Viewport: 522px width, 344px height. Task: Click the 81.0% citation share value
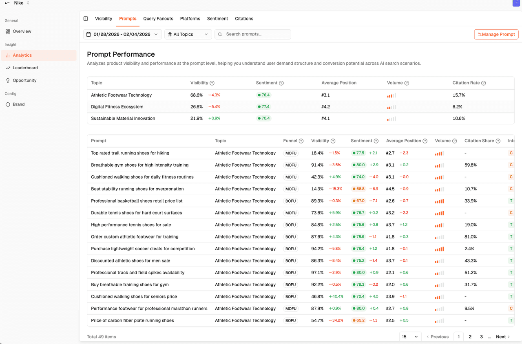tap(471, 237)
